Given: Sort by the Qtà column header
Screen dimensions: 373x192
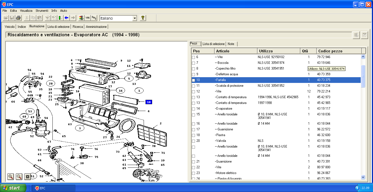Looking at the screenshot, I should pos(308,51).
